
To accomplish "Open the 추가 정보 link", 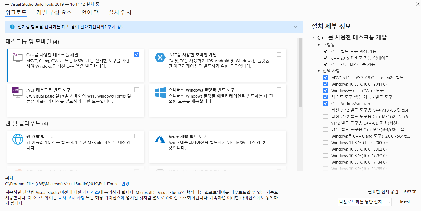I will coord(116,27).
